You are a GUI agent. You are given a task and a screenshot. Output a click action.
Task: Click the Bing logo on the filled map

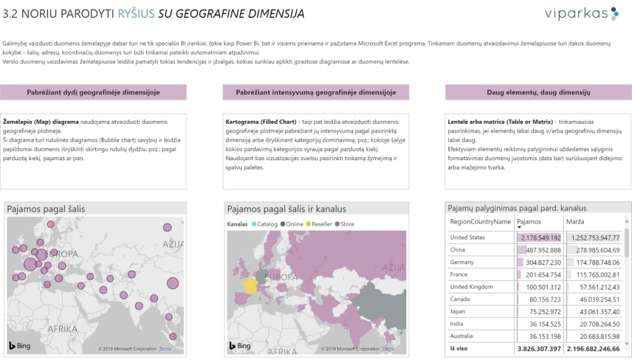(239, 346)
